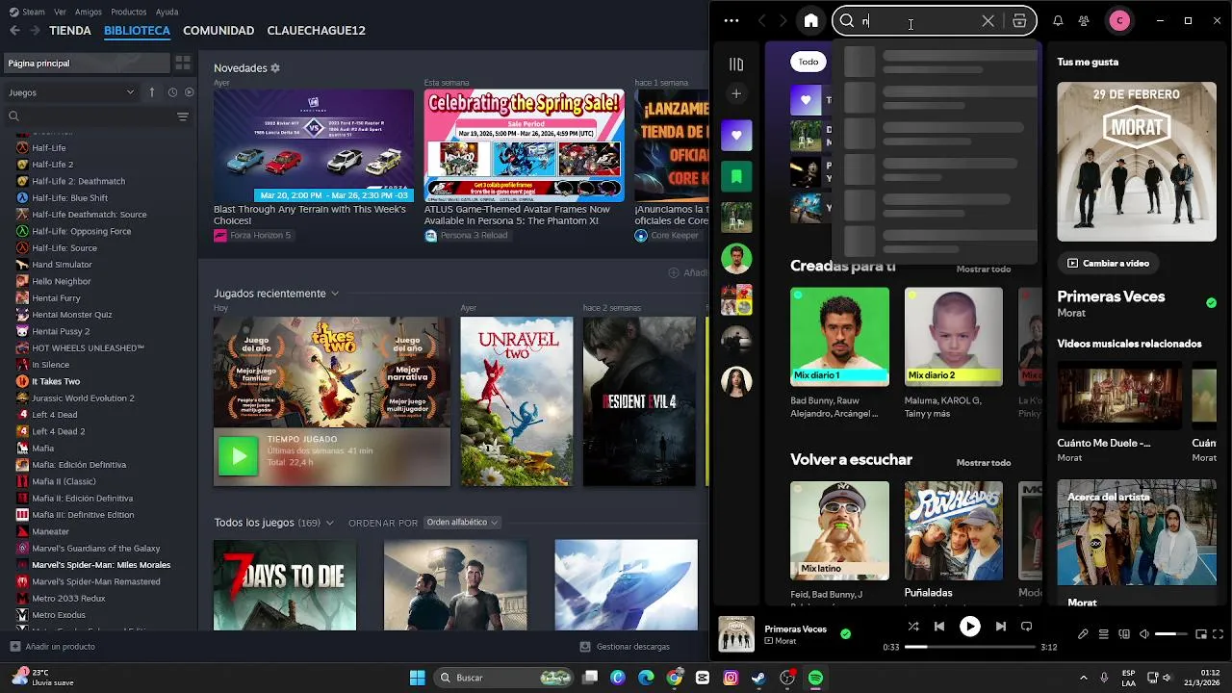
Task: Open the Mix diario 2 playlist card
Action: coord(953,353)
